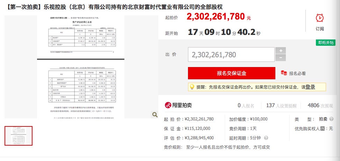Click the 报名交保证金 red button
Screen dimensions: 340x161
[x=232, y=73]
